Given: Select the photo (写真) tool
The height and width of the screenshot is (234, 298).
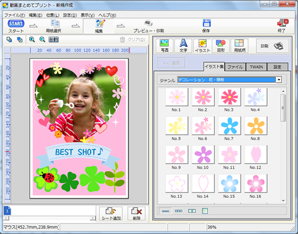Looking at the screenshot, I should (x=165, y=45).
